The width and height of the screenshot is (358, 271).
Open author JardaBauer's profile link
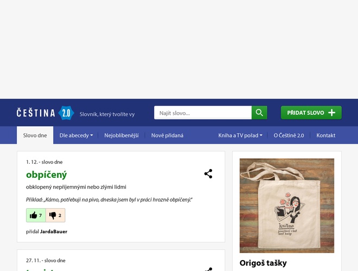click(x=54, y=231)
